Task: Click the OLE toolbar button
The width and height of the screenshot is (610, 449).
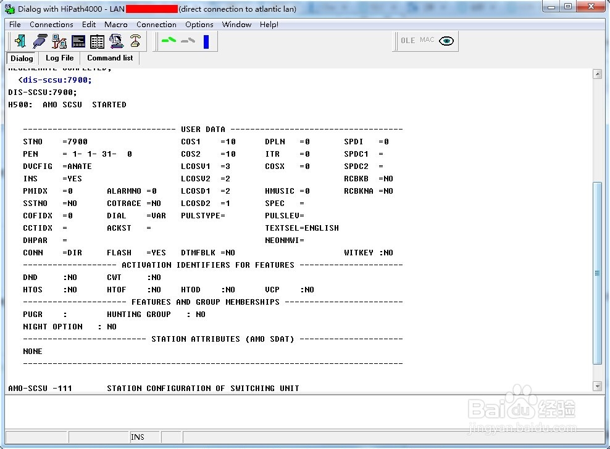Action: (407, 41)
